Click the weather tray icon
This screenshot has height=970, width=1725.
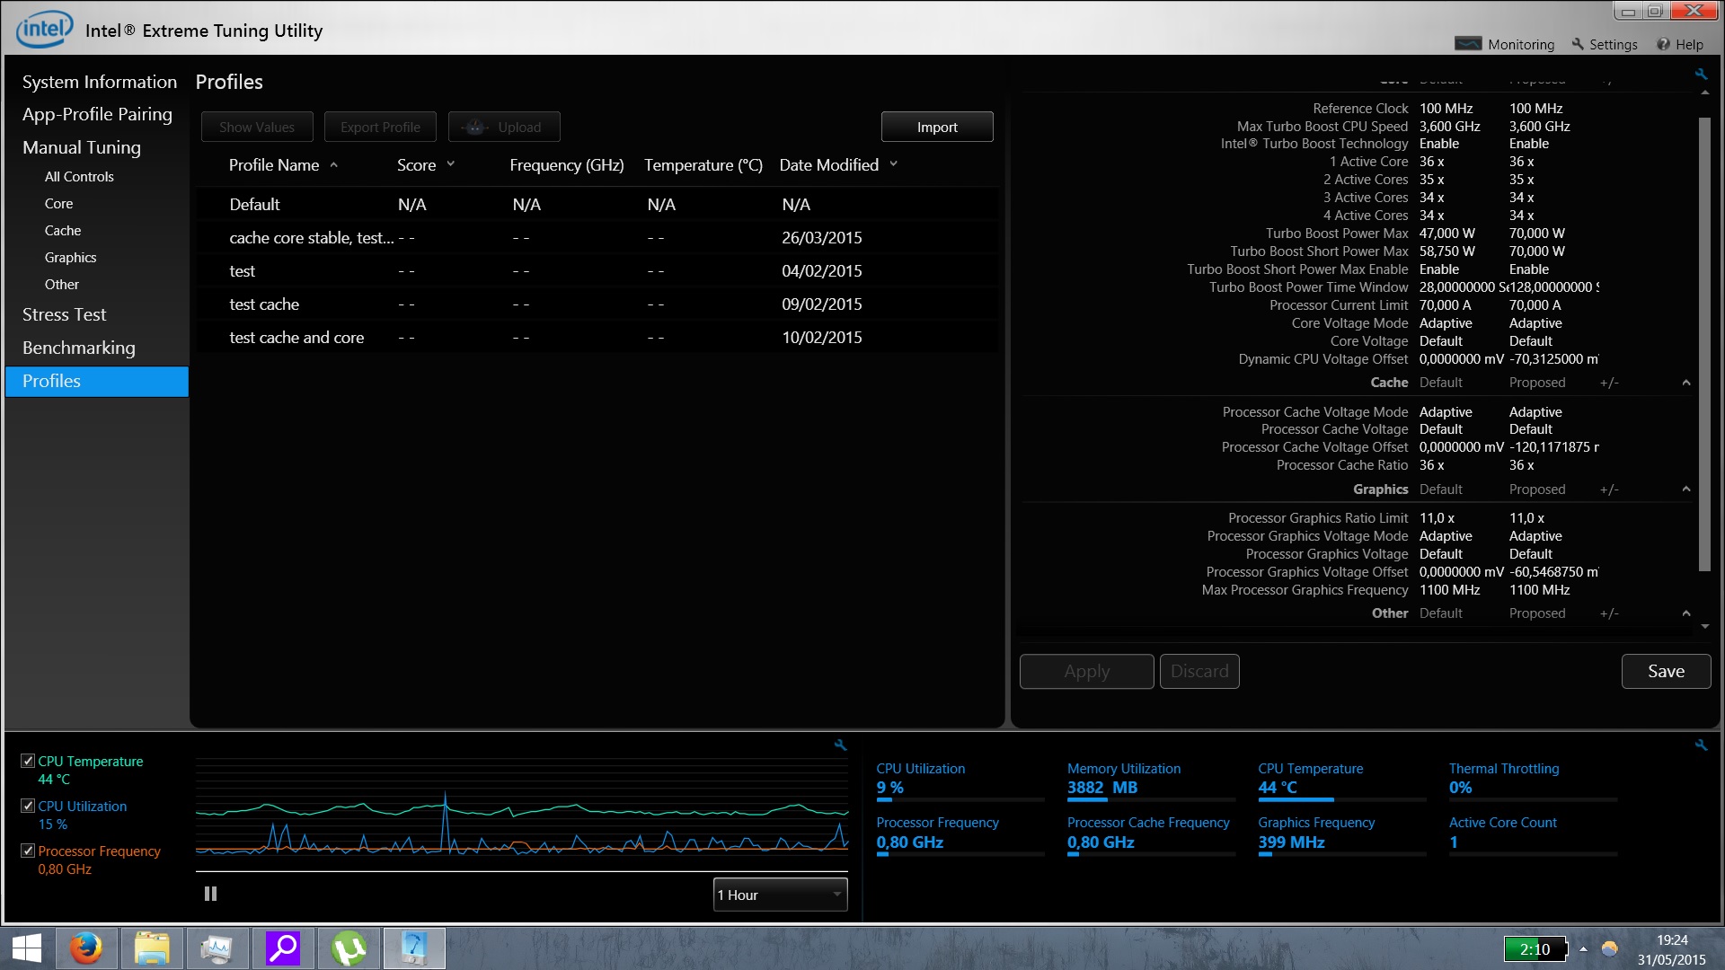[1609, 948]
